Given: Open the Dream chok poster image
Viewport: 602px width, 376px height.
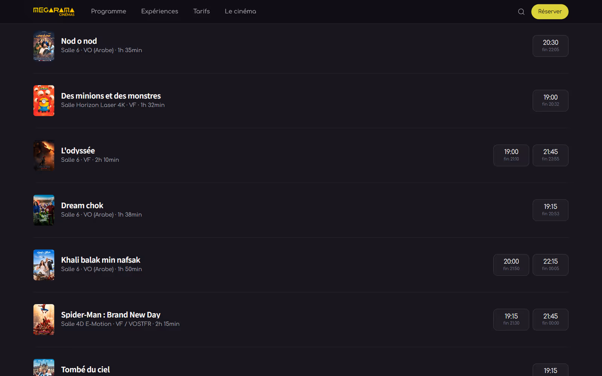Looking at the screenshot, I should point(44,210).
